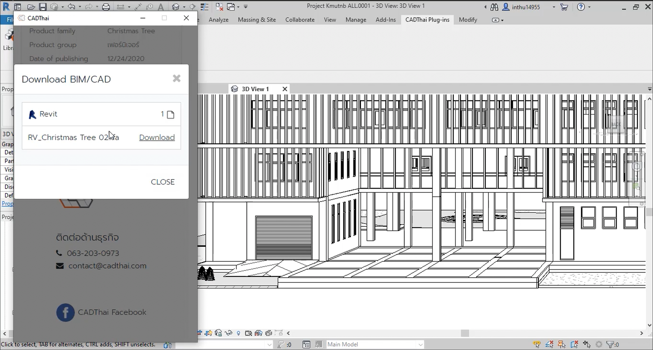Select the Tag by Category icon
The image size is (653, 350).
coord(149,7)
